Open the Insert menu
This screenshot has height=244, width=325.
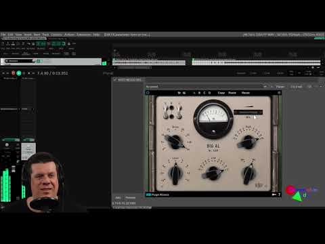28,35
